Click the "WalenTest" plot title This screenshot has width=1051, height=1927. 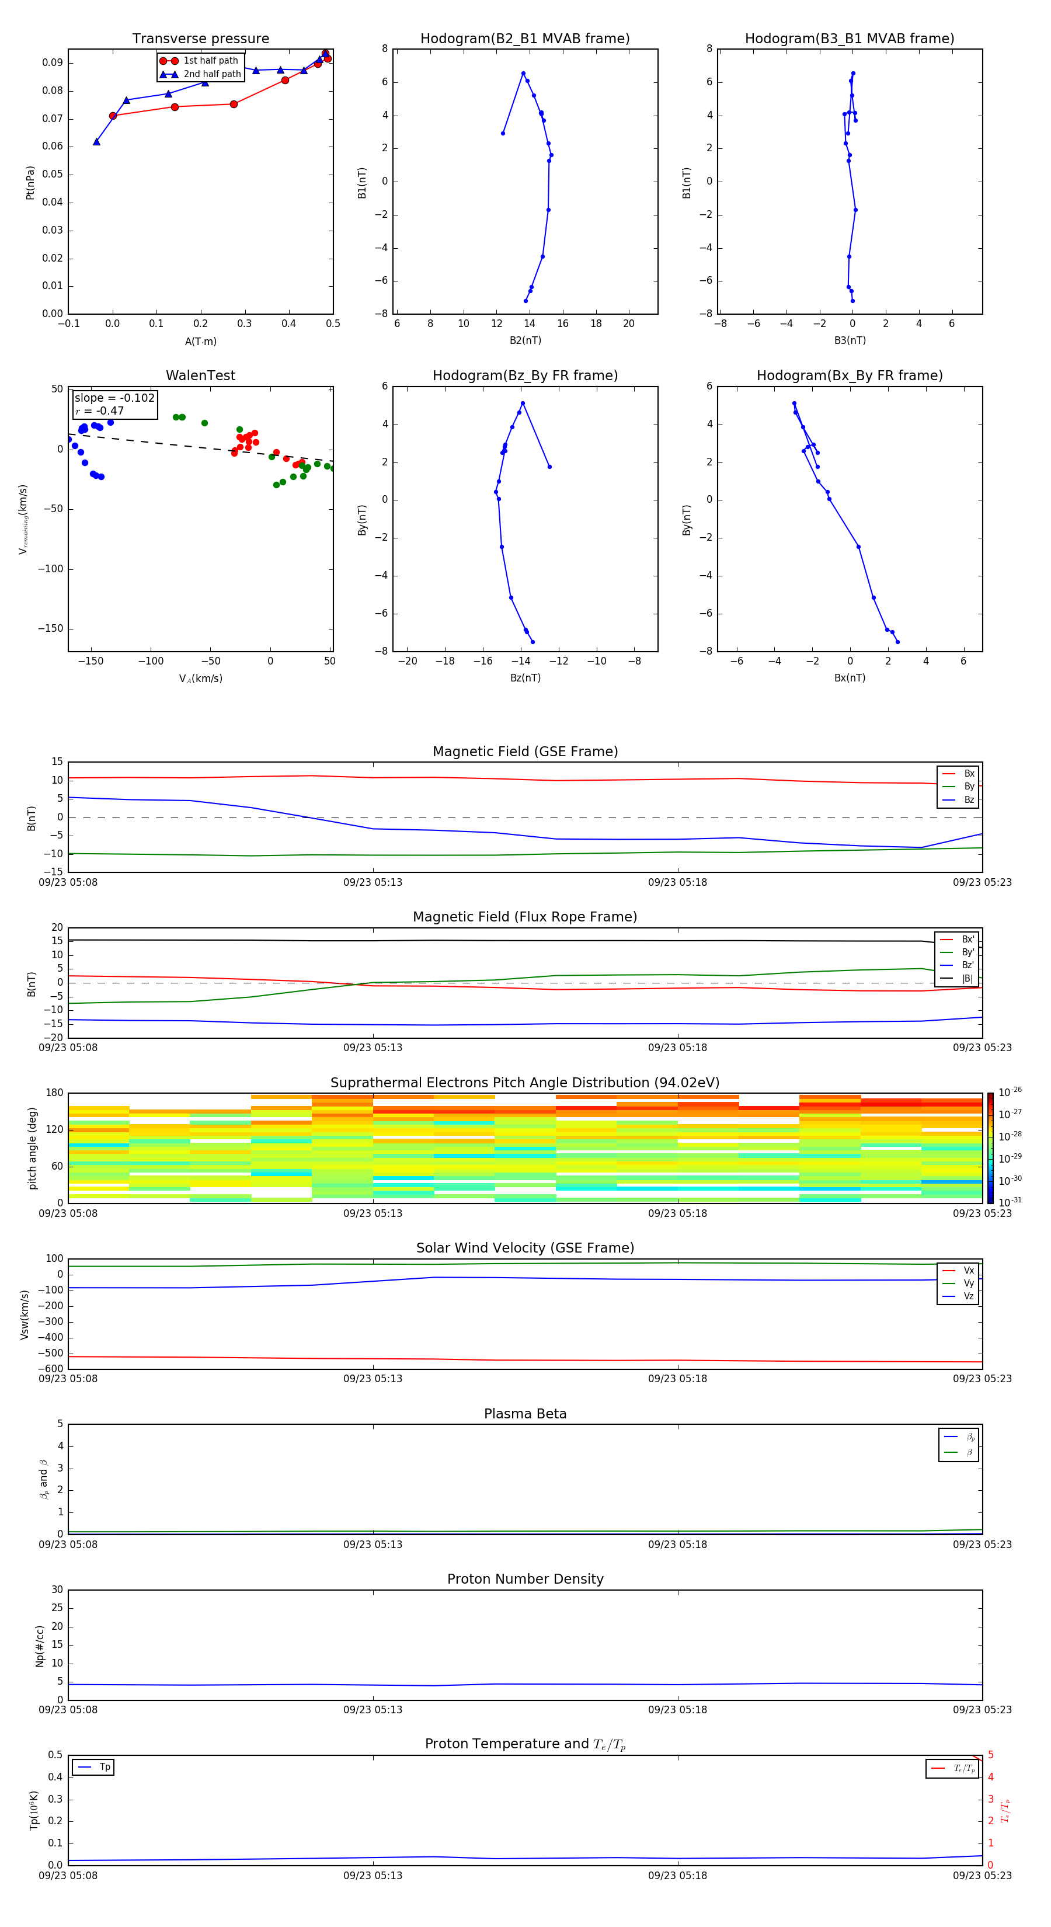click(x=200, y=375)
